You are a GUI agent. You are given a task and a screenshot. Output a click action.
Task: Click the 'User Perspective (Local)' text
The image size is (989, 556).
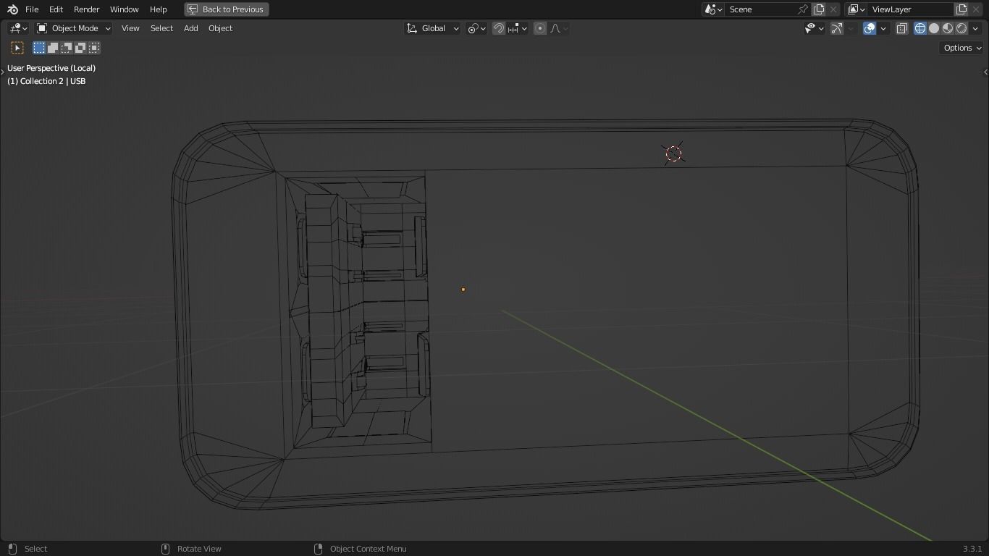(x=51, y=68)
